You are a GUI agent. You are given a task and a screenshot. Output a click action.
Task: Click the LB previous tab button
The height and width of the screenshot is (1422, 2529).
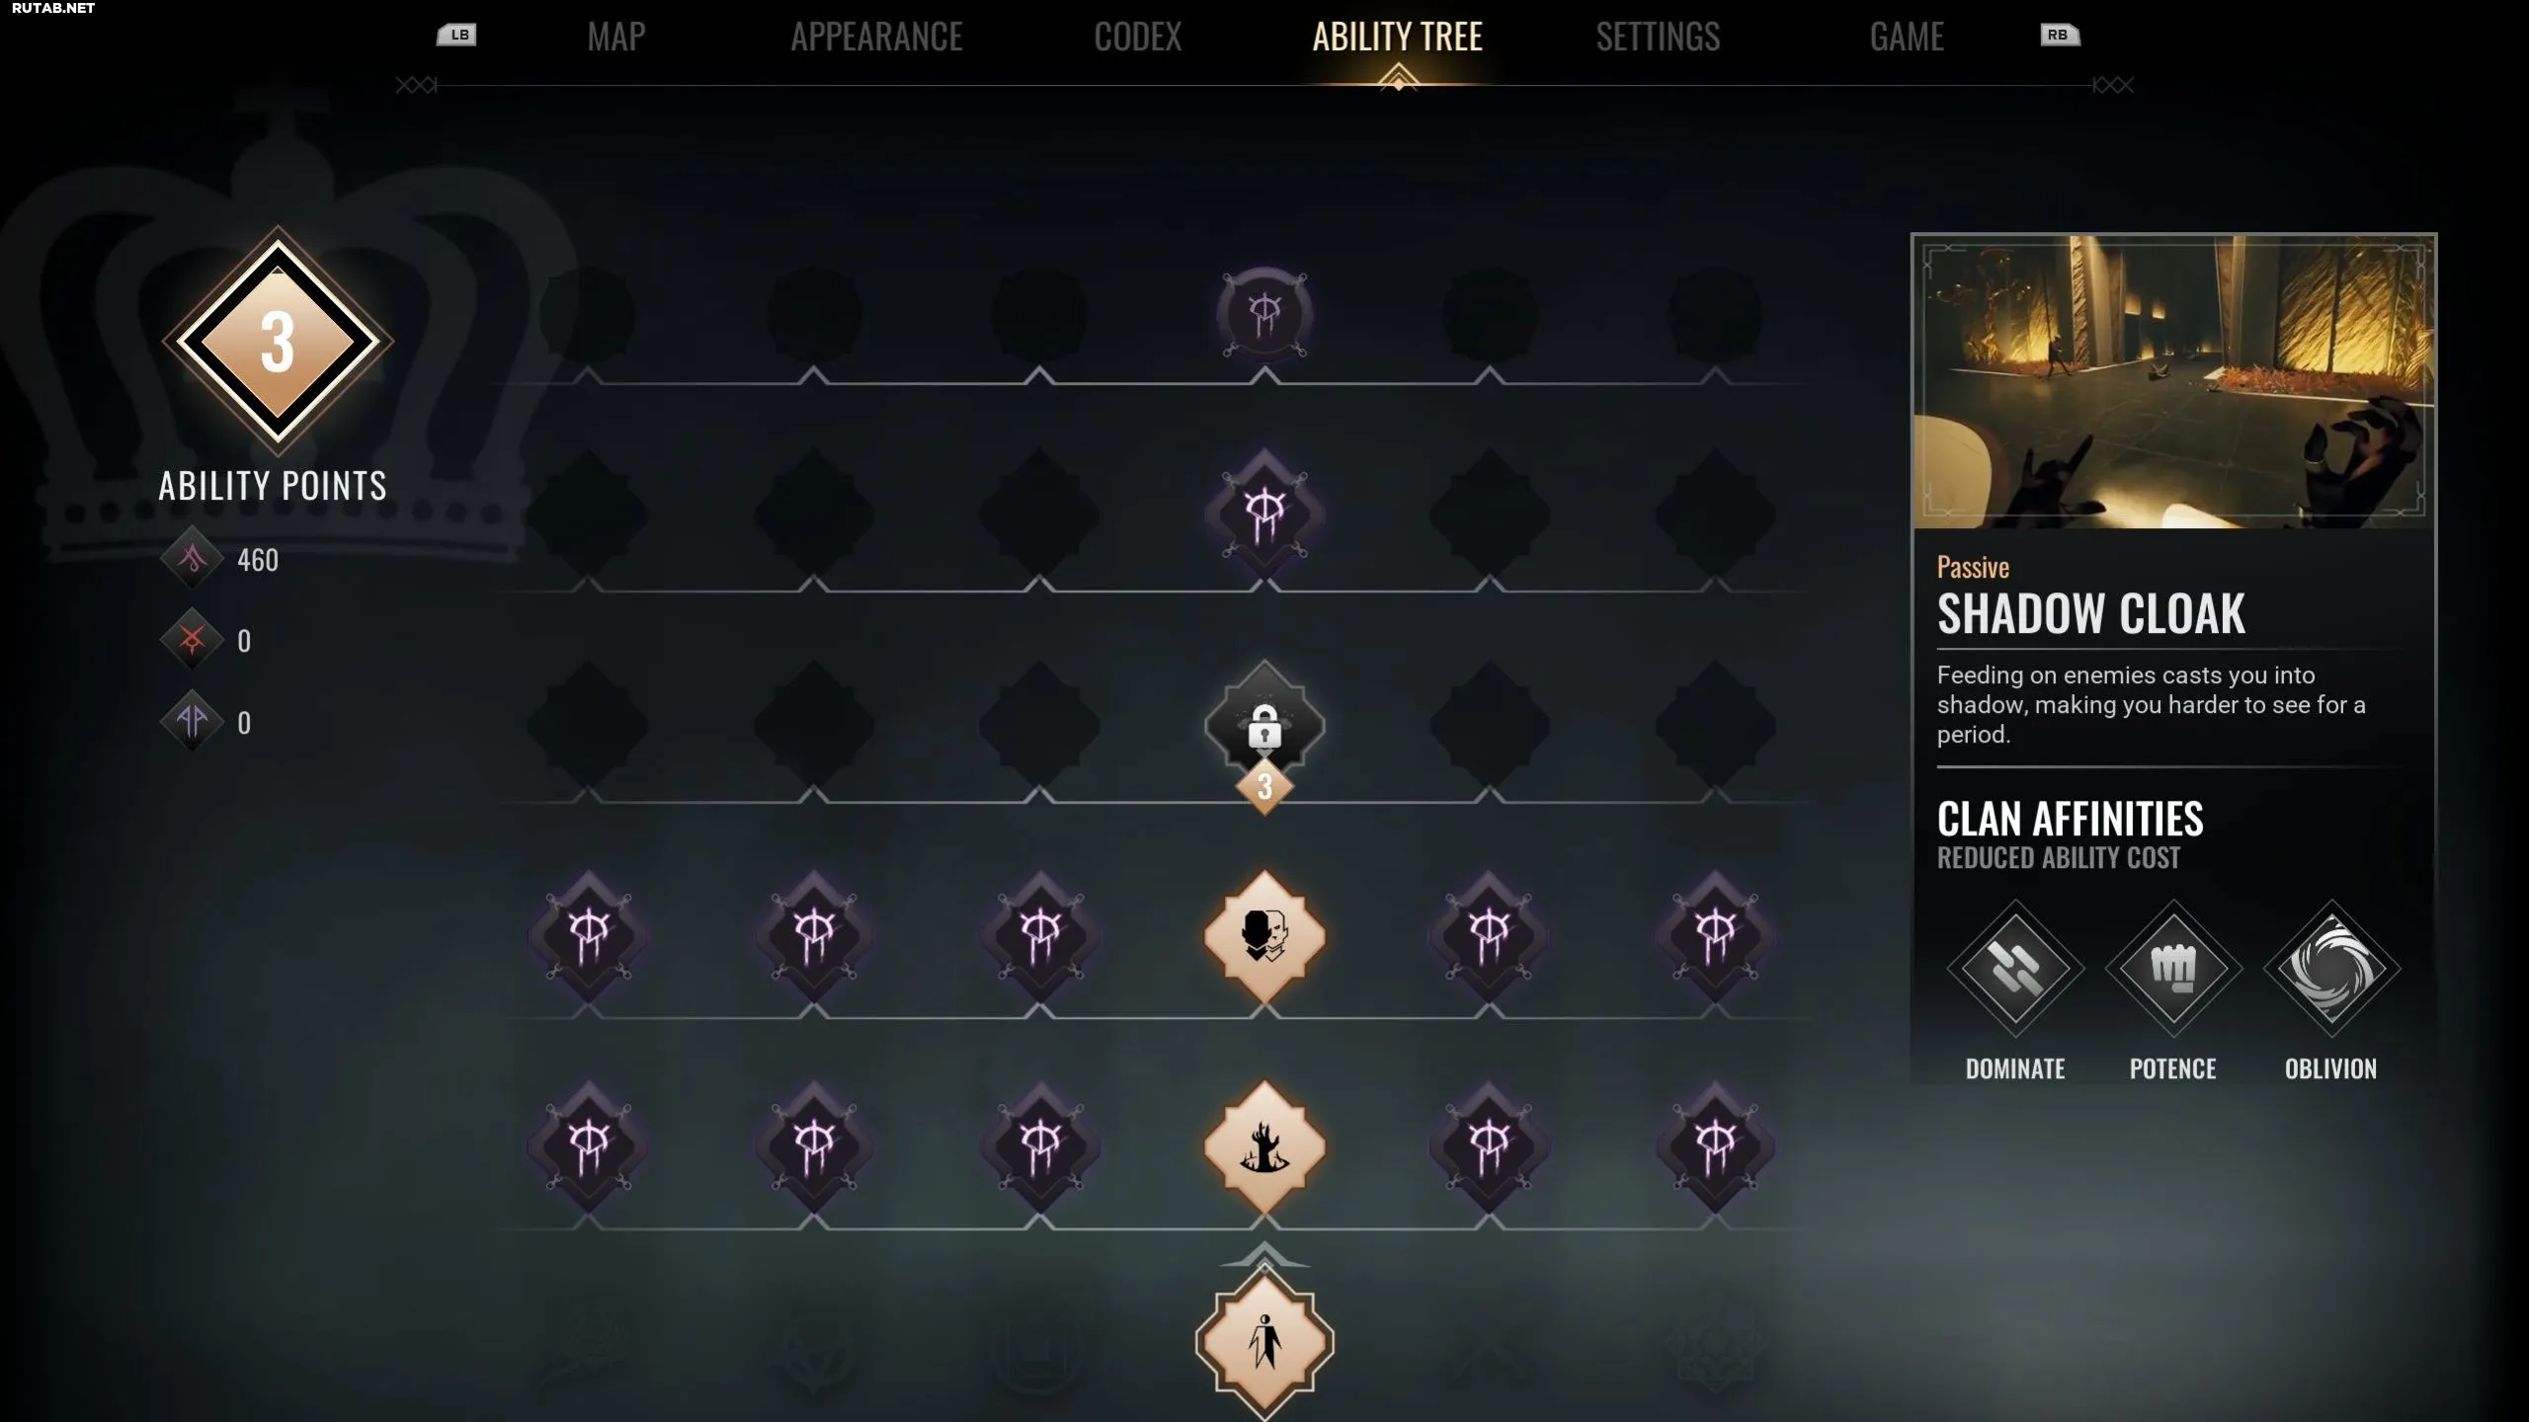pyautogui.click(x=457, y=35)
